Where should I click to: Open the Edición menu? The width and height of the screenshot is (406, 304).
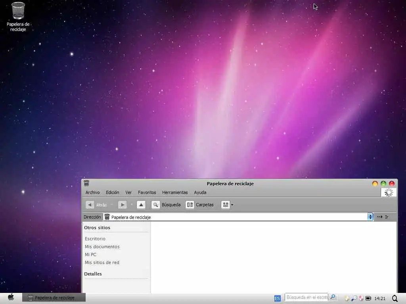click(112, 192)
